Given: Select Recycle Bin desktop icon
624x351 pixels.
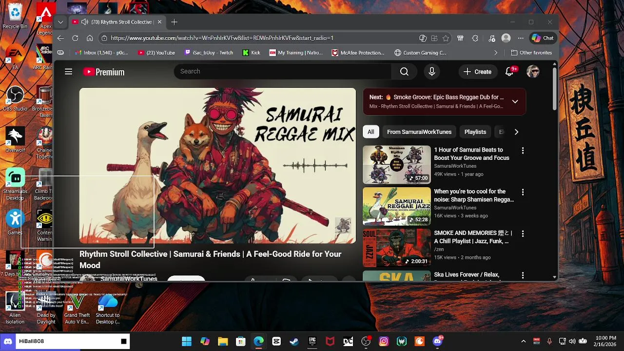Looking at the screenshot, I should [15, 16].
